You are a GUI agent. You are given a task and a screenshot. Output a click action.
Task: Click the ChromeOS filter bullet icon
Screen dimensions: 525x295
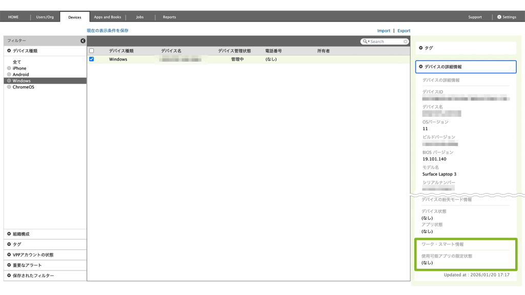(9, 87)
